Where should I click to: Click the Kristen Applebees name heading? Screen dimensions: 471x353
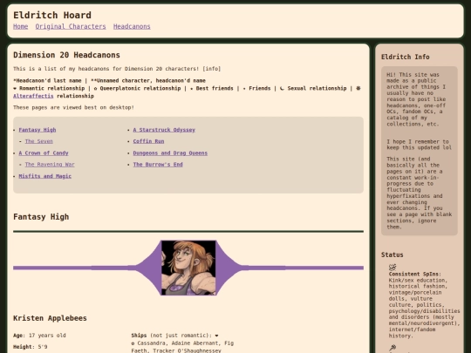[x=50, y=318]
